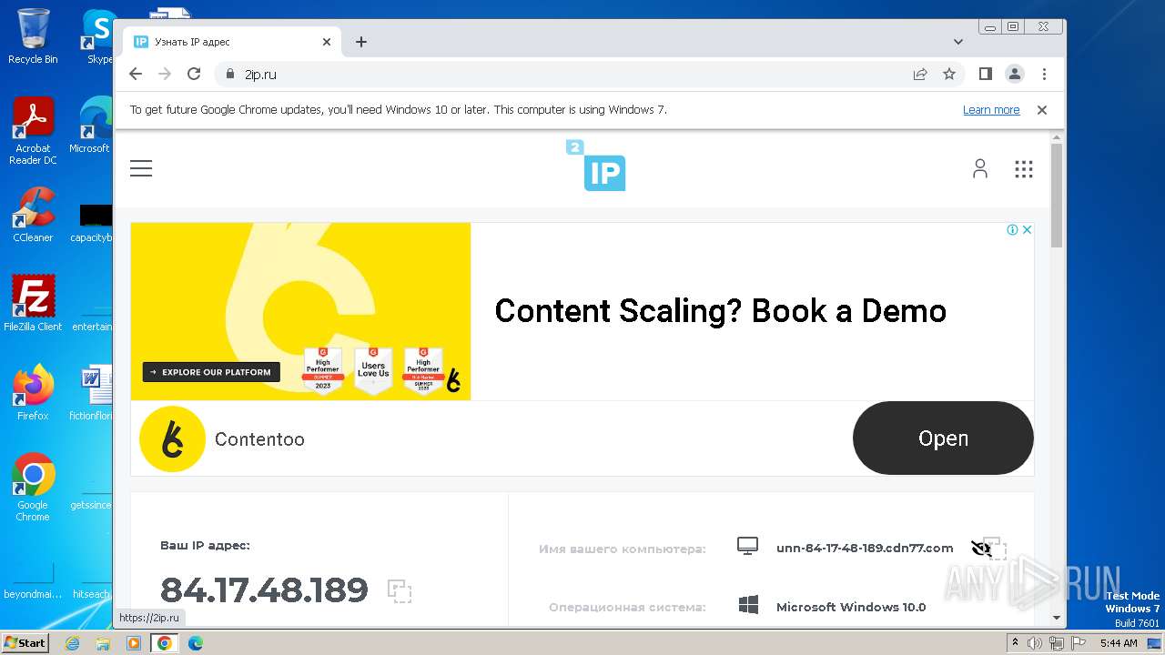1165x655 pixels.
Task: Dismiss the Chrome update notification bar
Action: click(x=1042, y=109)
